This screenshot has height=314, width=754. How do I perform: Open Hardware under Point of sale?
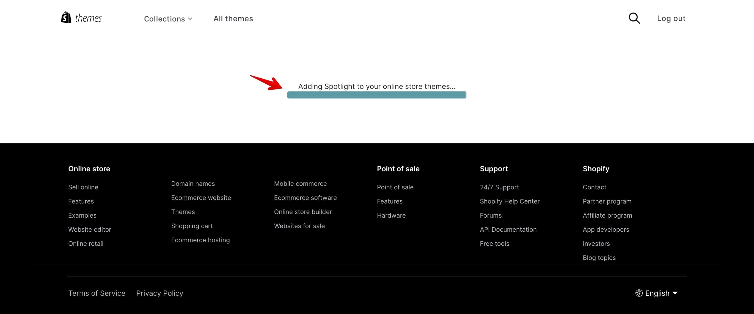pos(391,215)
